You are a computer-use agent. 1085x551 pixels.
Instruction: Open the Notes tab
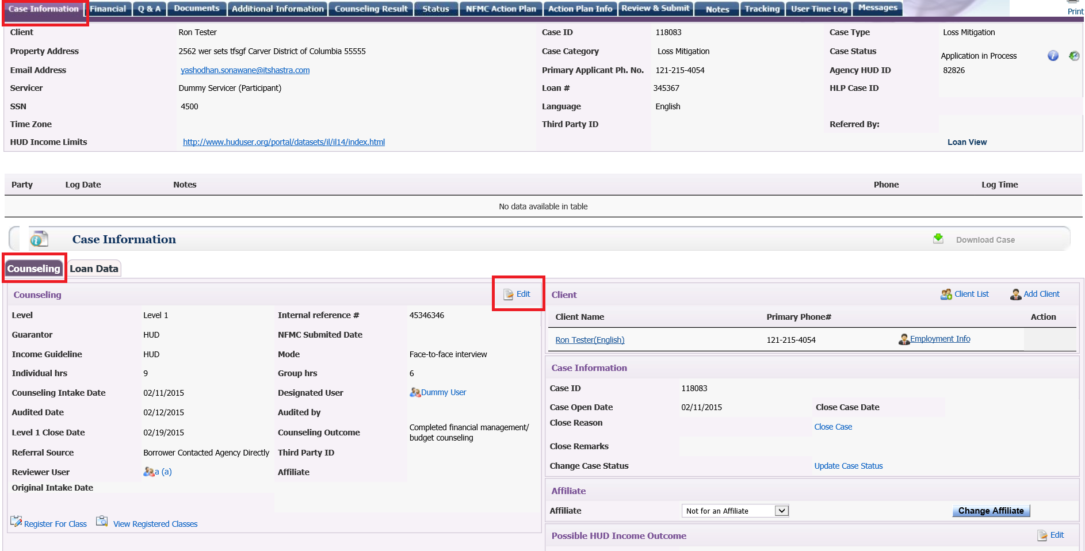tap(717, 9)
